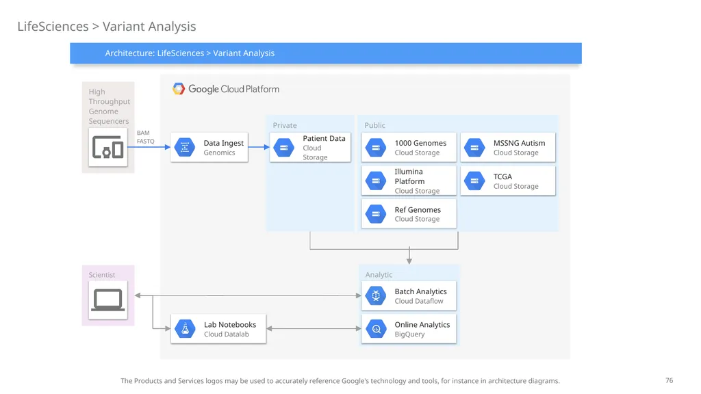Click the 'Analytic' group heading
Image resolution: width=701 pixels, height=394 pixels.
379,275
